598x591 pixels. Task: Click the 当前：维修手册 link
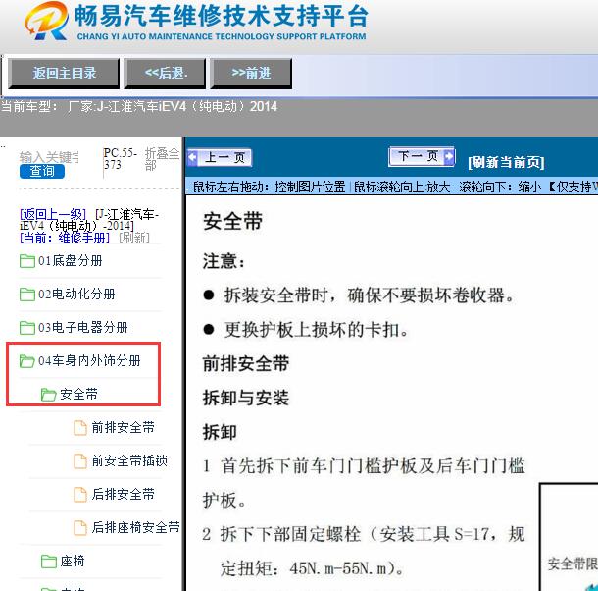(x=65, y=238)
